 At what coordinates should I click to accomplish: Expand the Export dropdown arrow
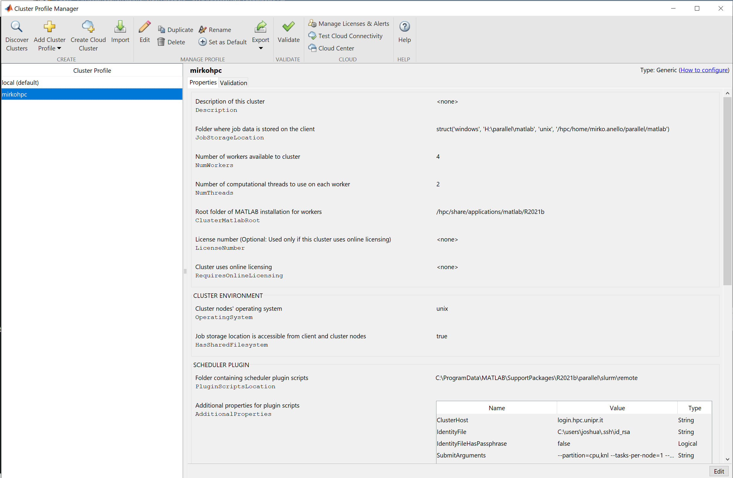tap(260, 48)
